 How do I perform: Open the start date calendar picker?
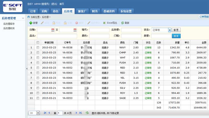53,30
